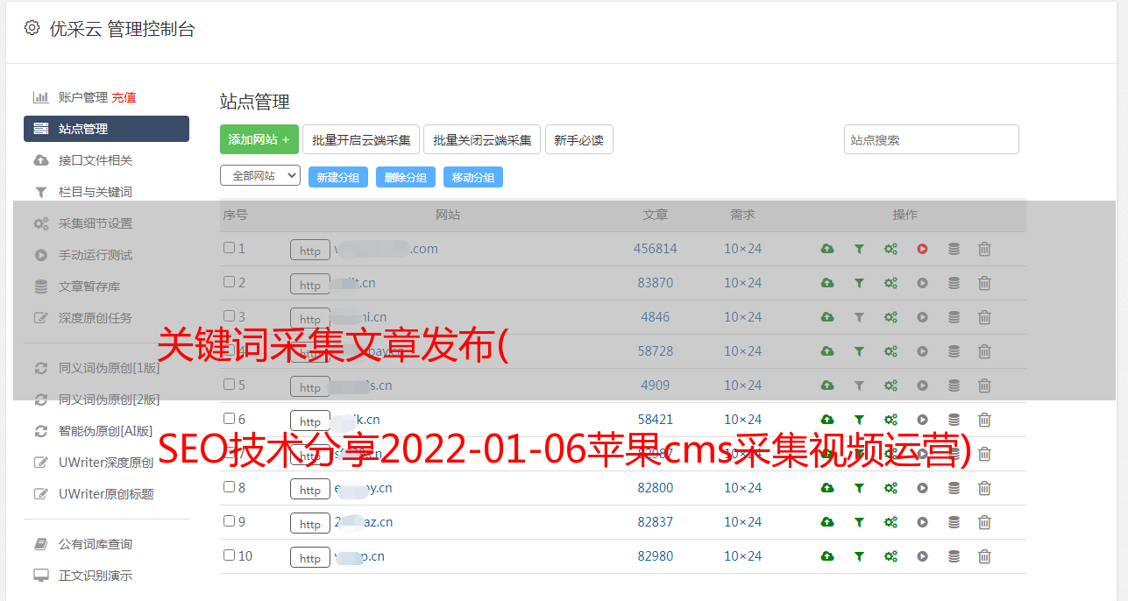Viewport: 1128px width, 601px height.
Task: Delete site 10 with trash icon
Action: [x=984, y=556]
